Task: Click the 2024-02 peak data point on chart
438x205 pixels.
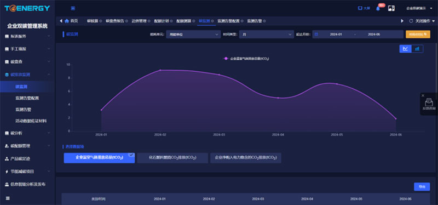Action: click(x=160, y=70)
